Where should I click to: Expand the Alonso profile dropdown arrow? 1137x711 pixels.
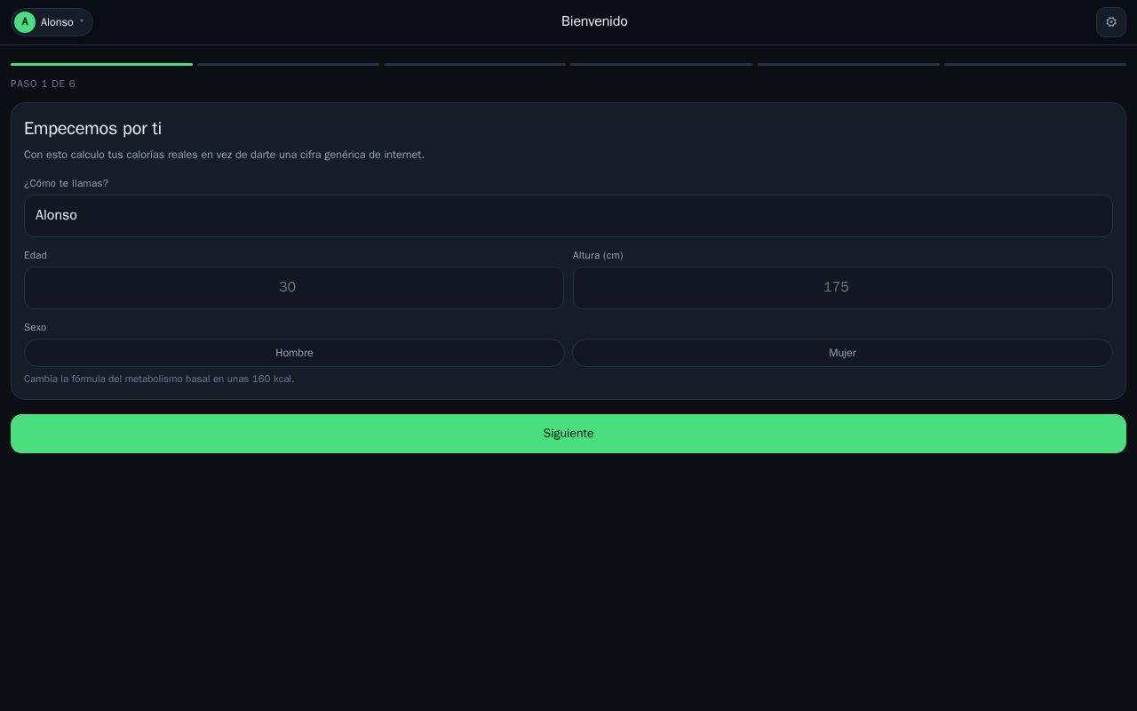[x=82, y=21]
